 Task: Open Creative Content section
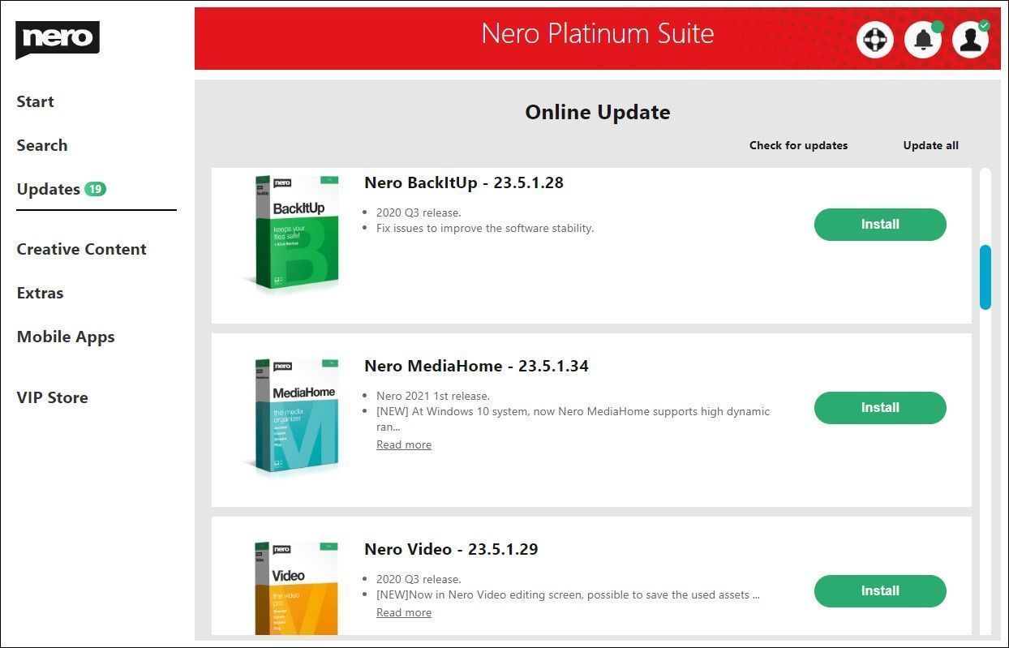(x=81, y=249)
